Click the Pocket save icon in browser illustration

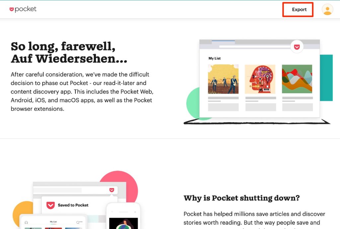click(x=297, y=47)
